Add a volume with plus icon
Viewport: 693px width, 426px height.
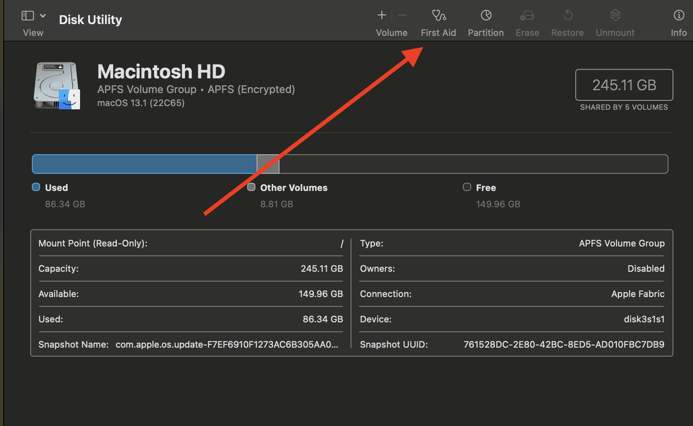click(x=382, y=16)
